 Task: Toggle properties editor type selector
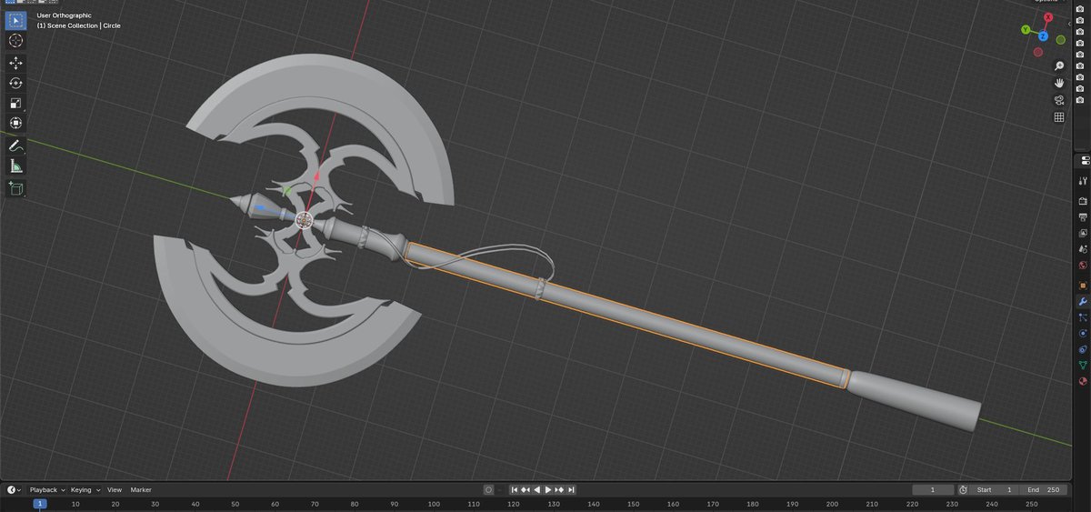(1083, 161)
